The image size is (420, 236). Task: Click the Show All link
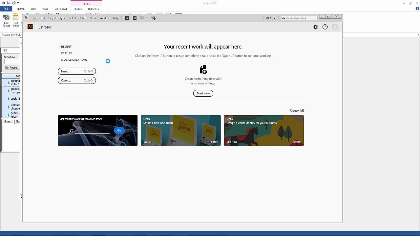pos(297,111)
